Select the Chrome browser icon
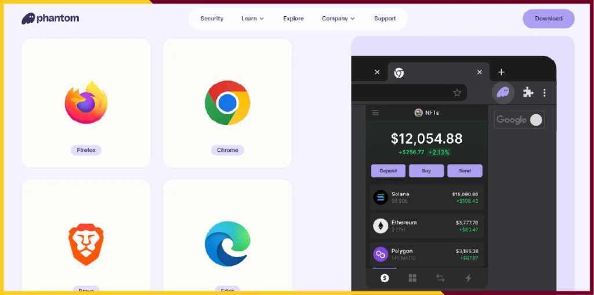The image size is (594, 295). (227, 103)
